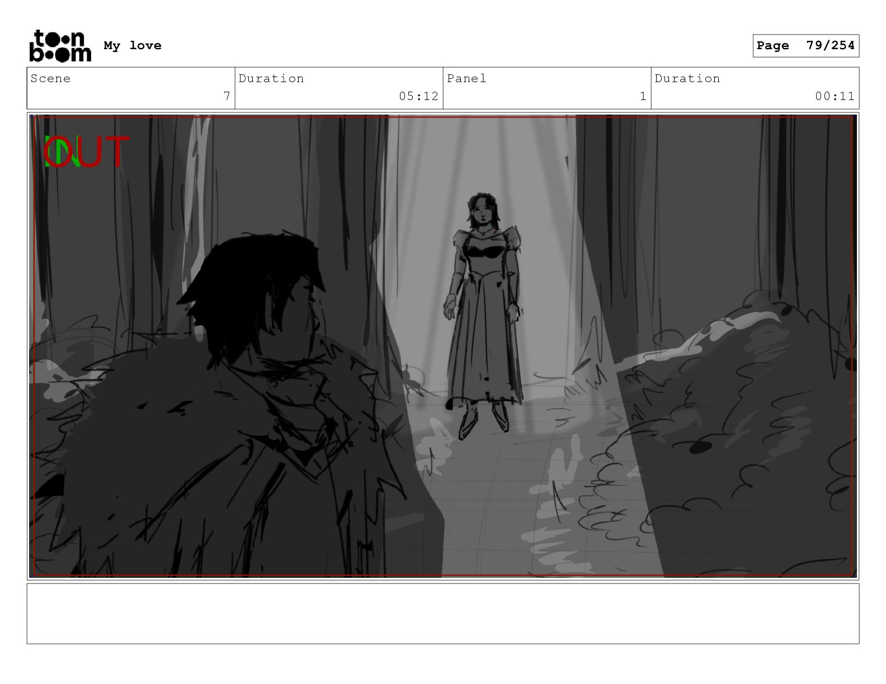The height and width of the screenshot is (684, 886).
Task: Click the Toon Boom logo
Action: 60,45
